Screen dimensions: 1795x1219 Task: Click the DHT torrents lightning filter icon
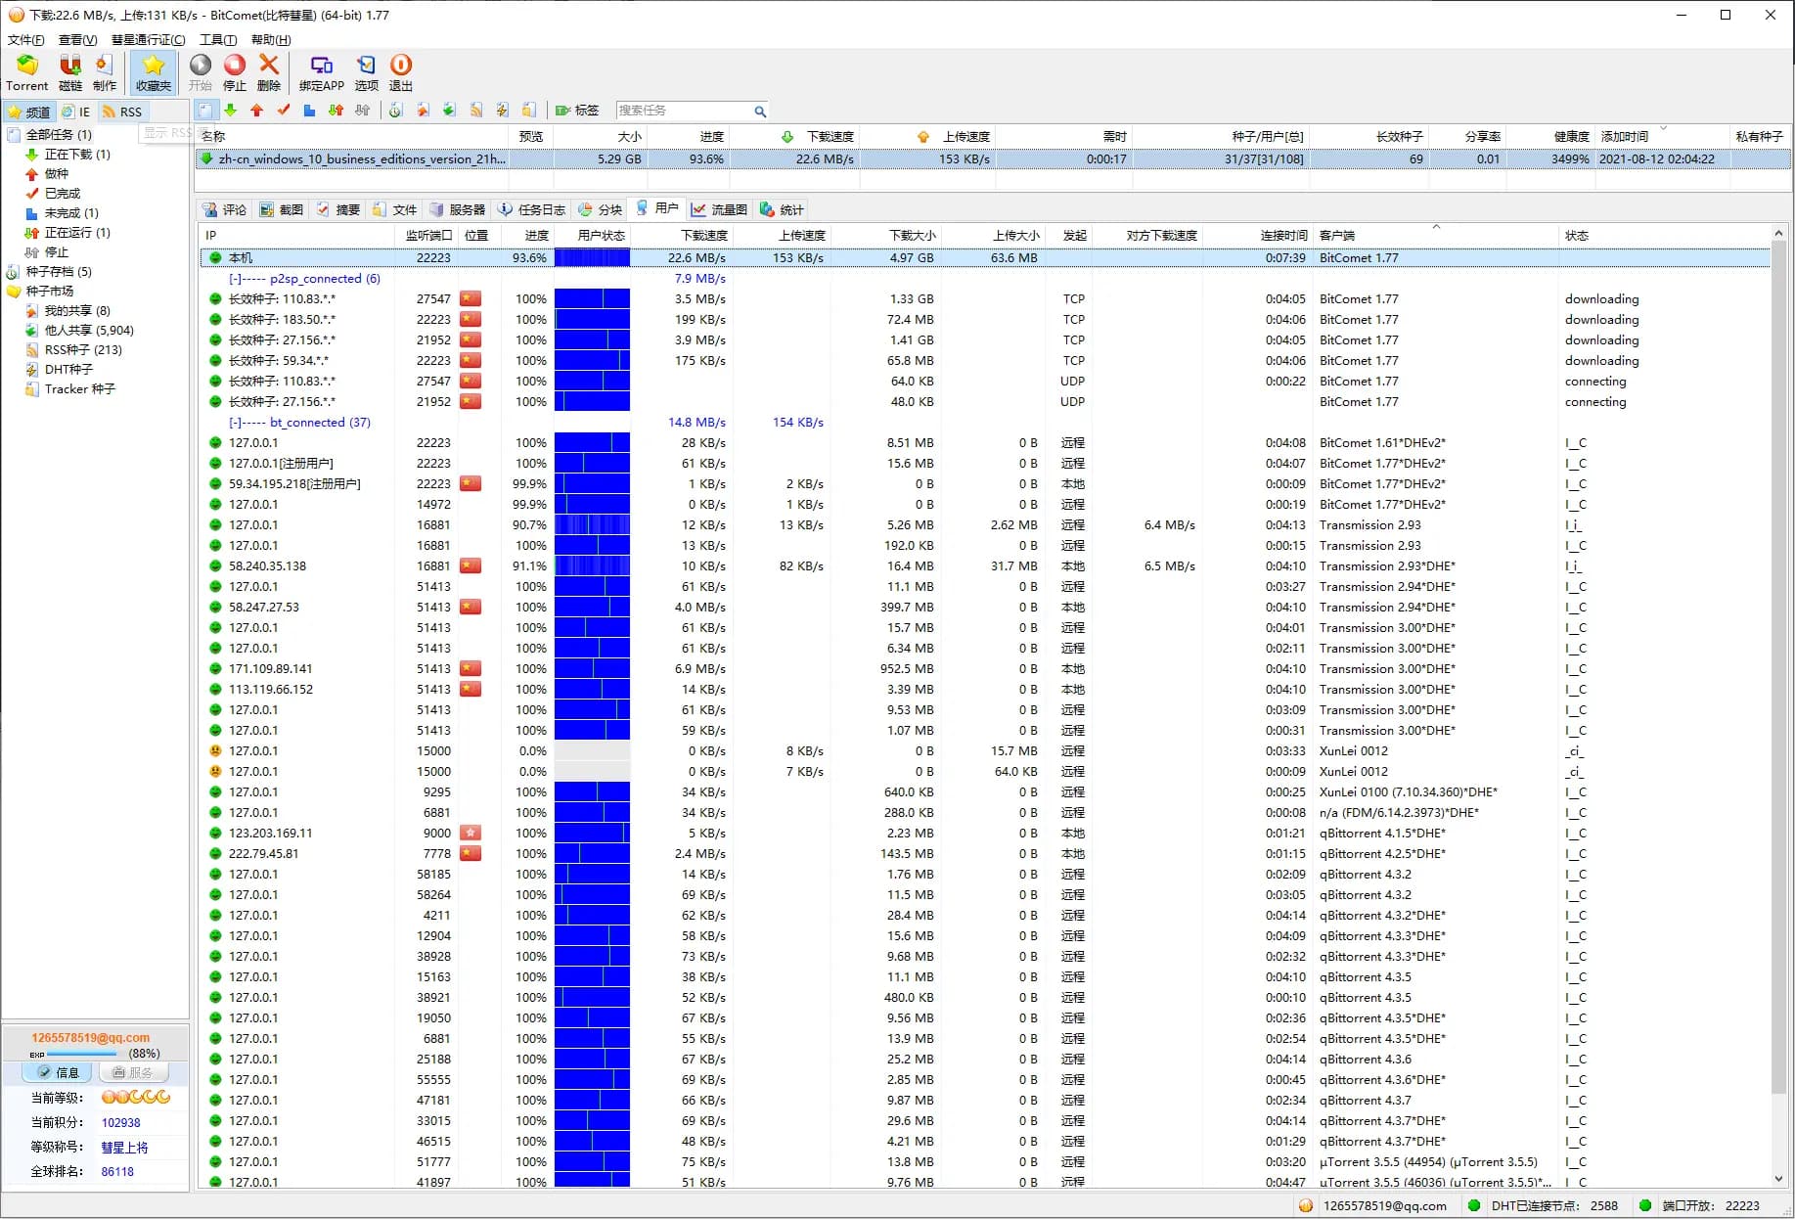pyautogui.click(x=503, y=111)
